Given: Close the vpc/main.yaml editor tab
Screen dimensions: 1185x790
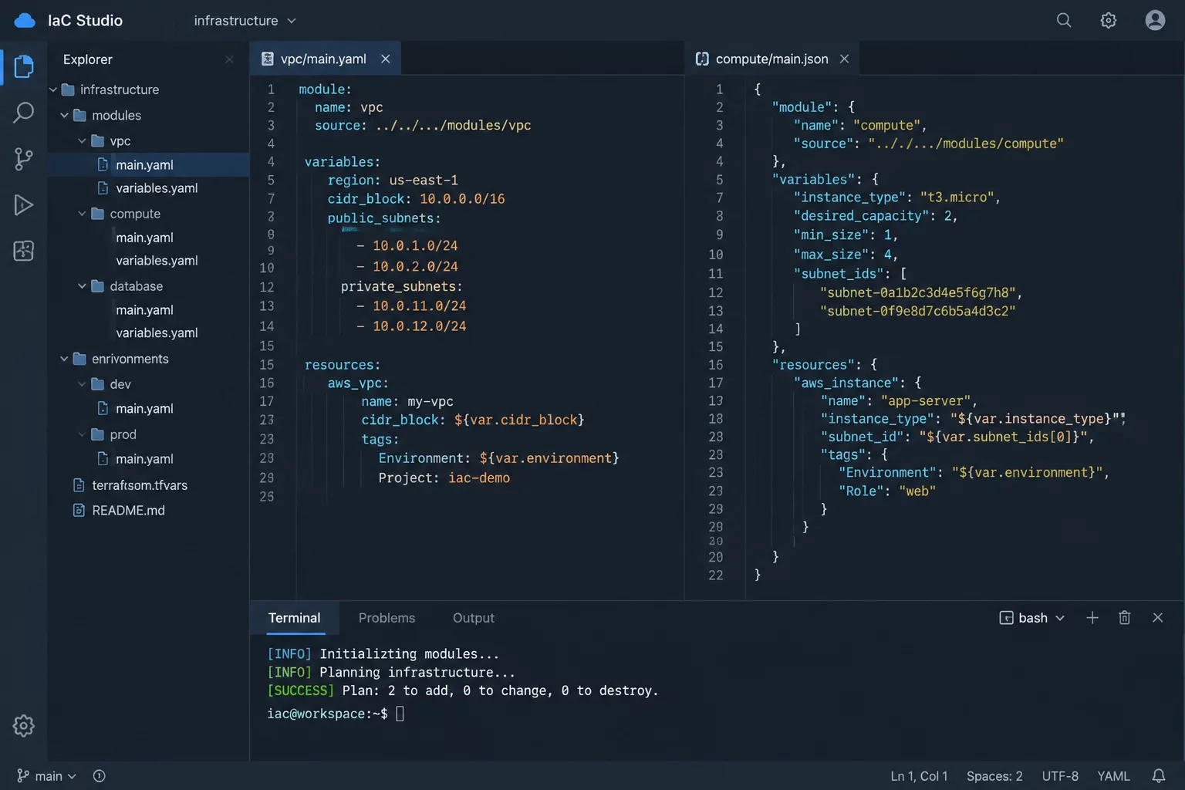Looking at the screenshot, I should pos(386,59).
